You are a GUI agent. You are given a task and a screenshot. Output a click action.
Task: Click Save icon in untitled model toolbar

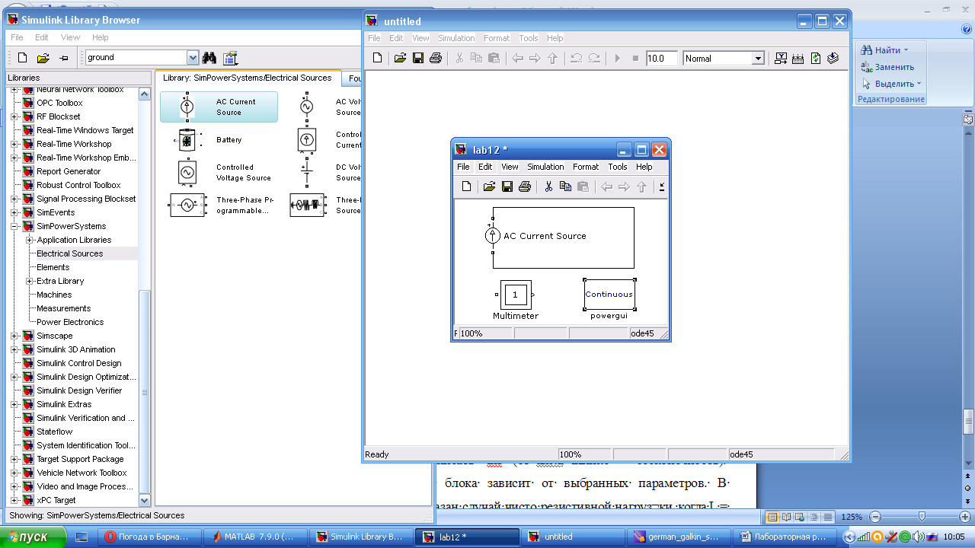tap(417, 58)
